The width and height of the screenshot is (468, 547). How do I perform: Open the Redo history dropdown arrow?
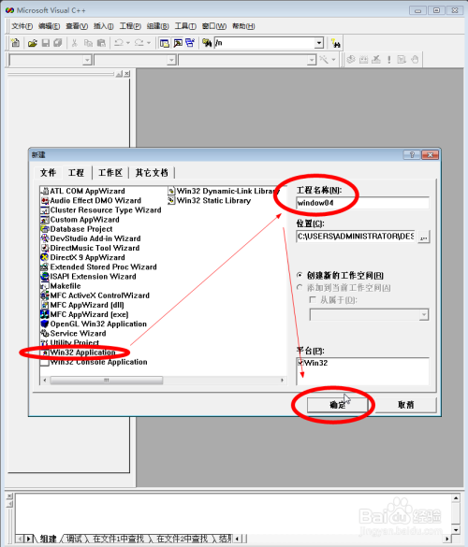point(149,43)
